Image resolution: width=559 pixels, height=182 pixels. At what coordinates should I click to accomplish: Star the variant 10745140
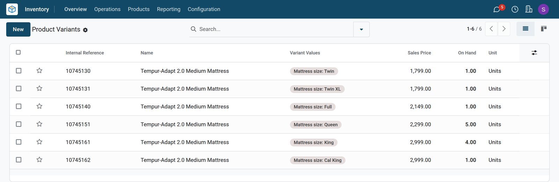pyautogui.click(x=39, y=106)
